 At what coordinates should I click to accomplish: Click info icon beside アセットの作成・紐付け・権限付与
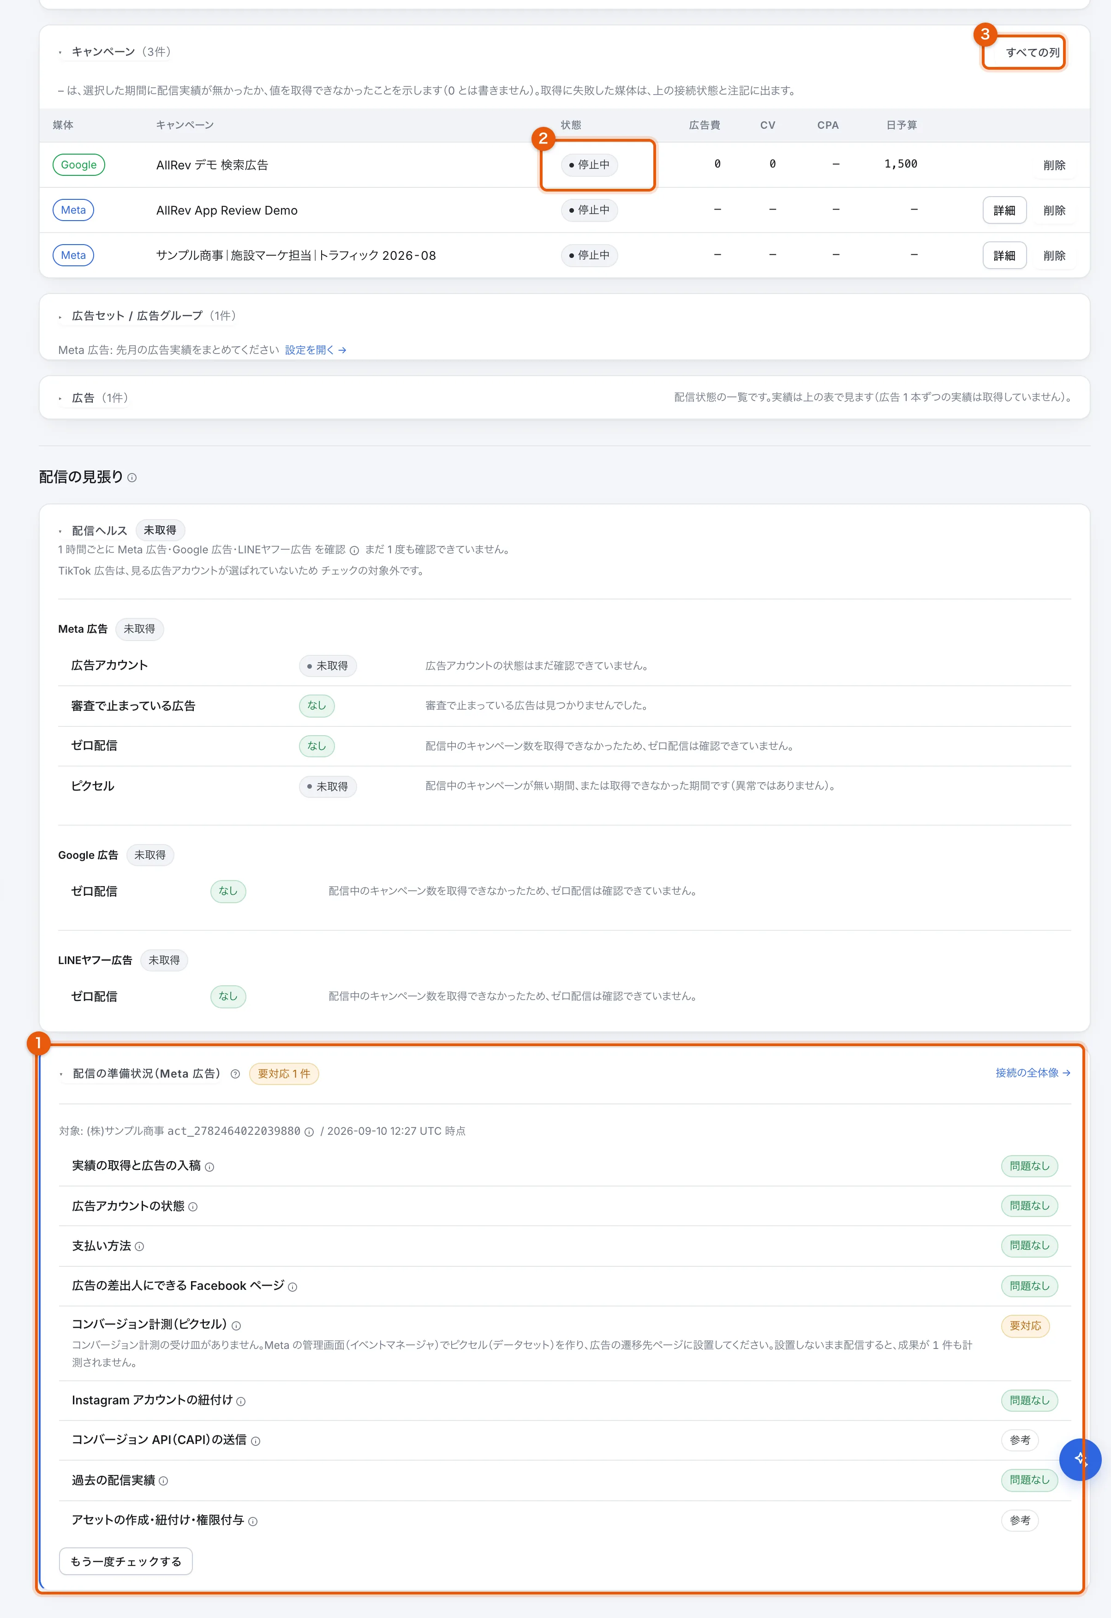pyautogui.click(x=253, y=1521)
